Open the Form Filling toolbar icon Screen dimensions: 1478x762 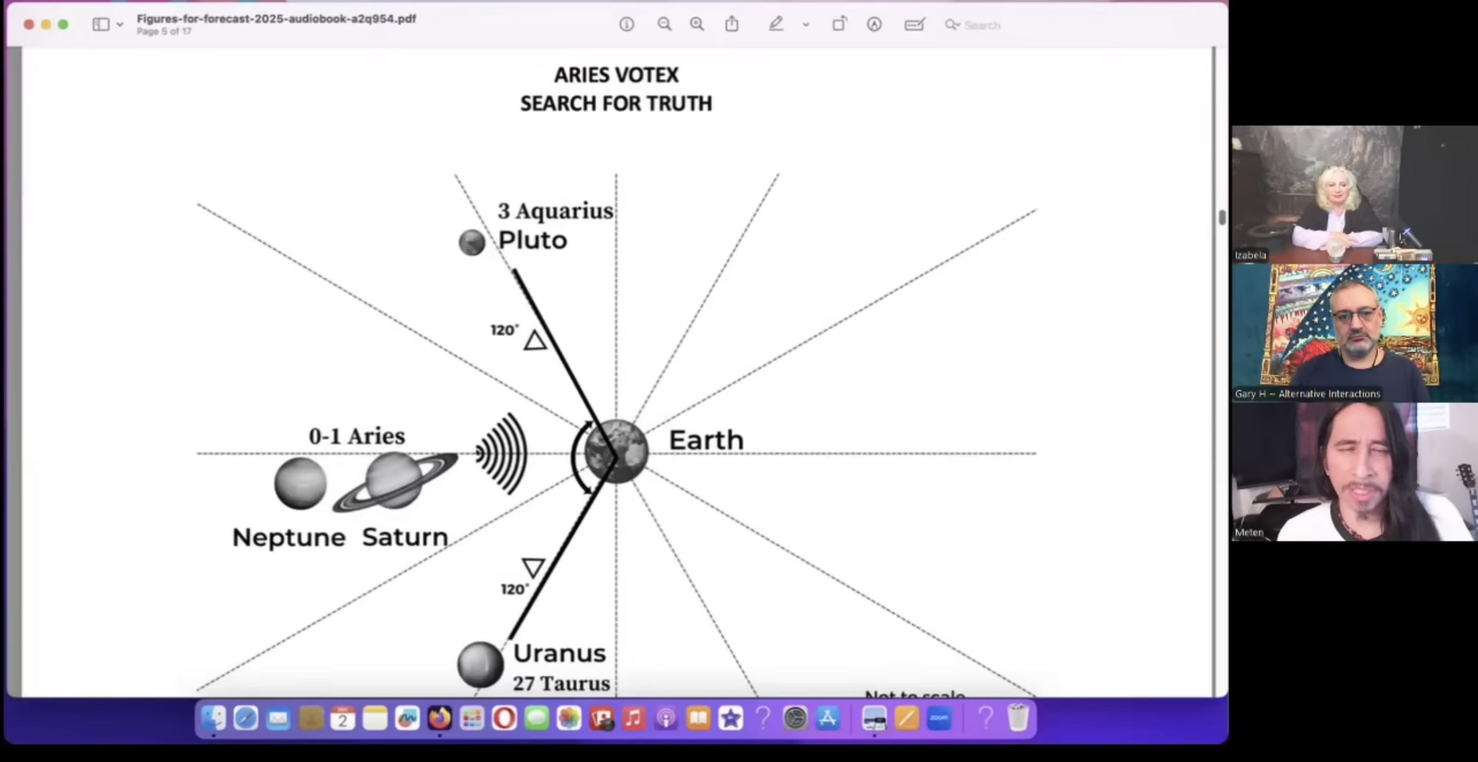(x=915, y=24)
